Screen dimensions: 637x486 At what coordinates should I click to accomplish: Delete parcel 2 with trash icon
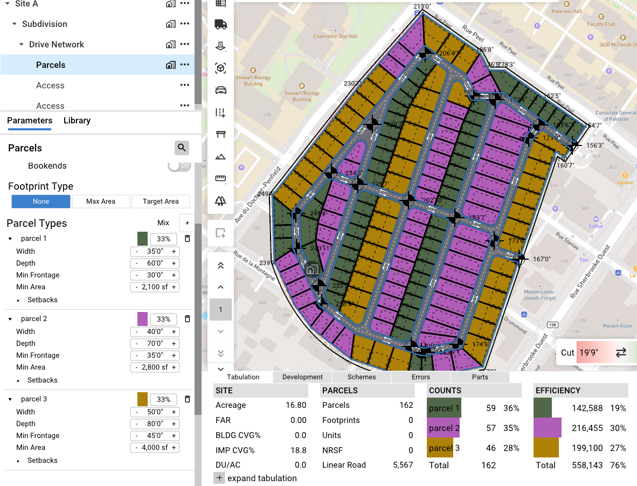click(188, 319)
